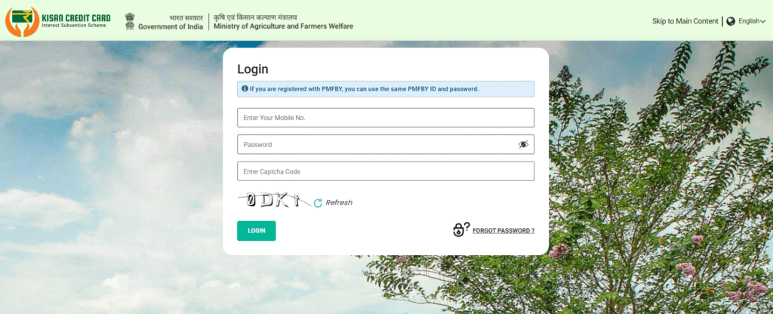773x314 pixels.
Task: Follow the Skip to Main Content link
Action: [x=685, y=21]
